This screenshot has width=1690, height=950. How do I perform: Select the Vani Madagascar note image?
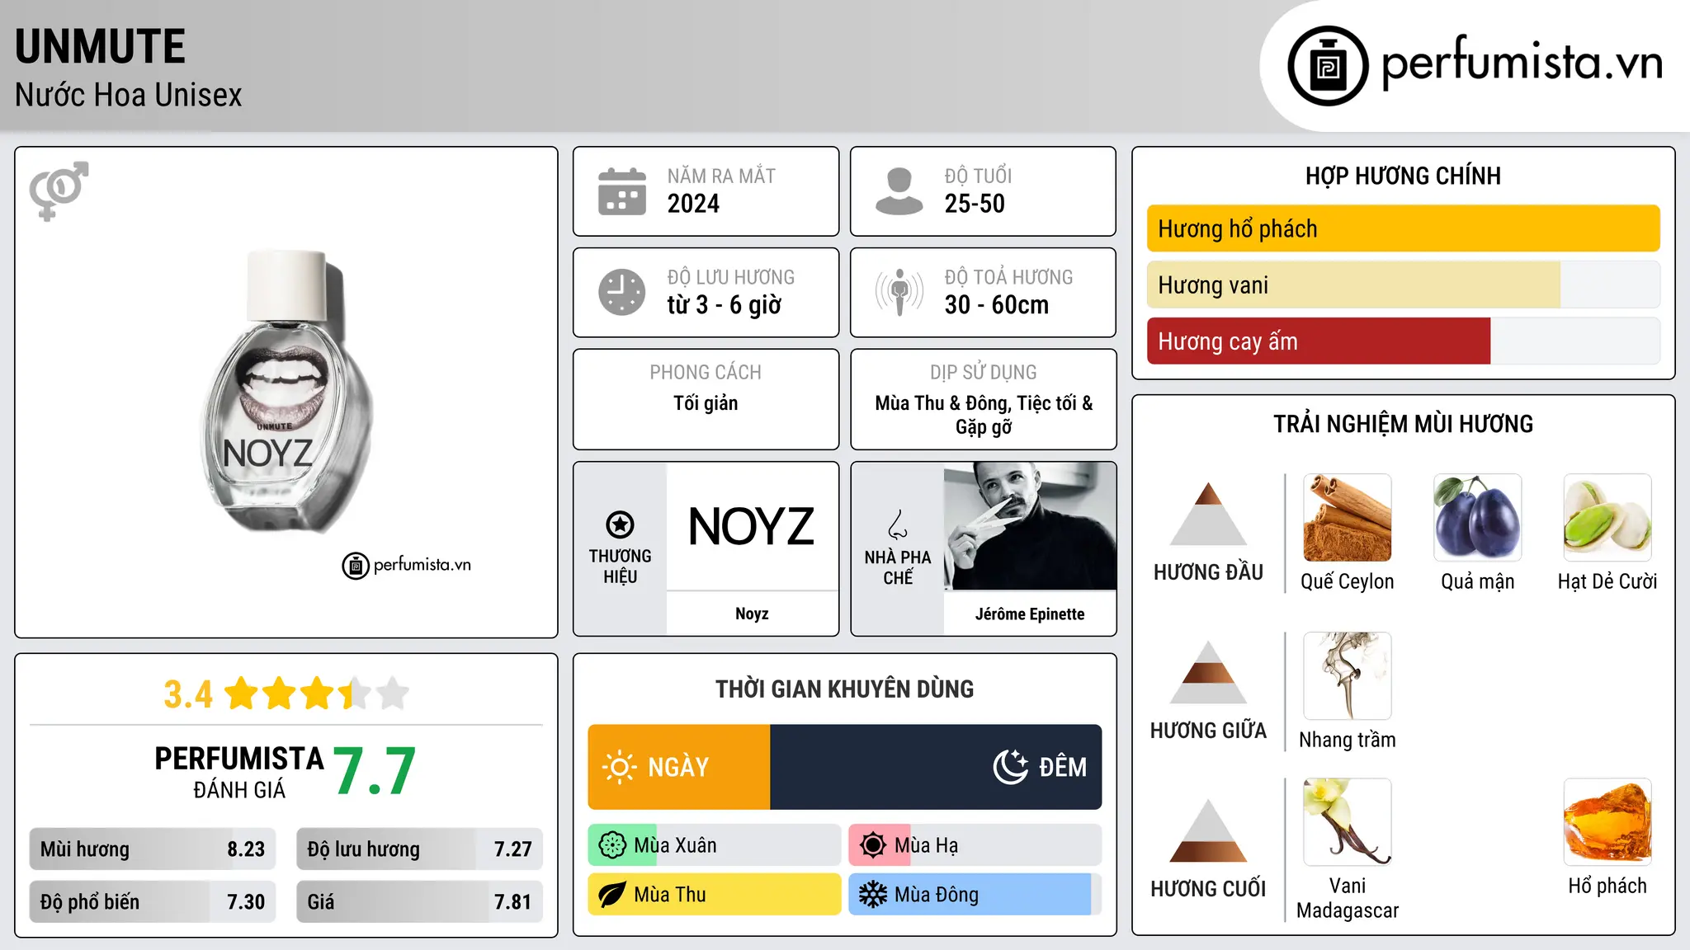point(1348,822)
